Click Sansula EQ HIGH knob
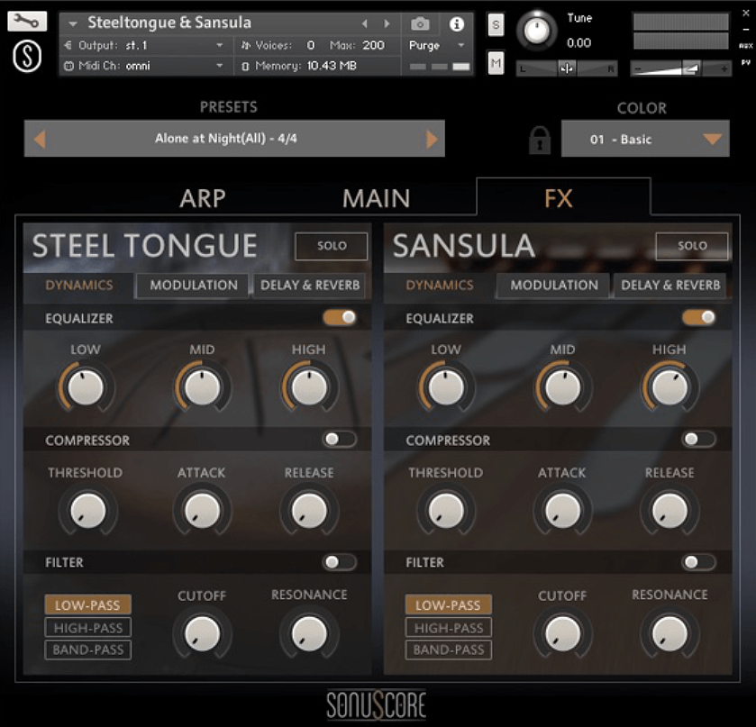 669,386
